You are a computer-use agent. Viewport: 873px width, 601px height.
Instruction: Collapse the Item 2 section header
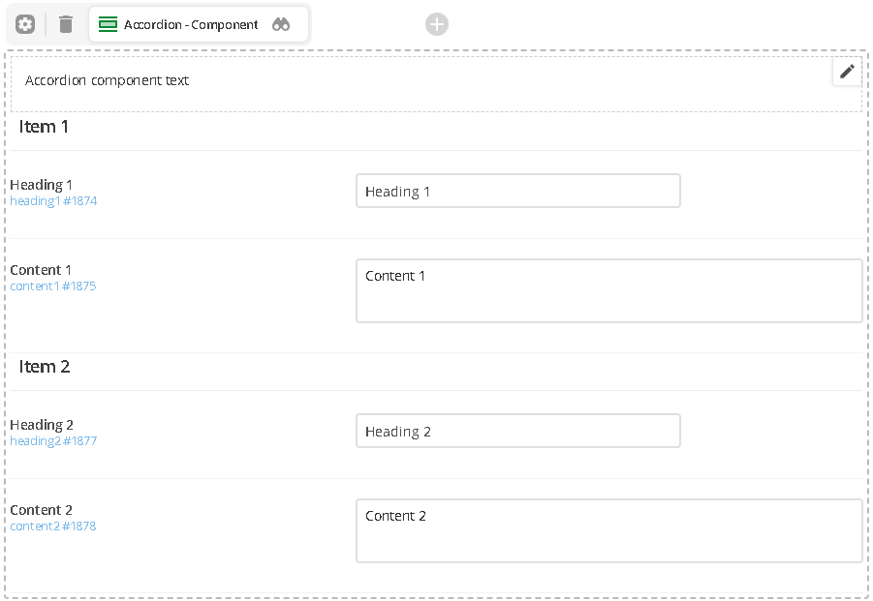pos(436,368)
